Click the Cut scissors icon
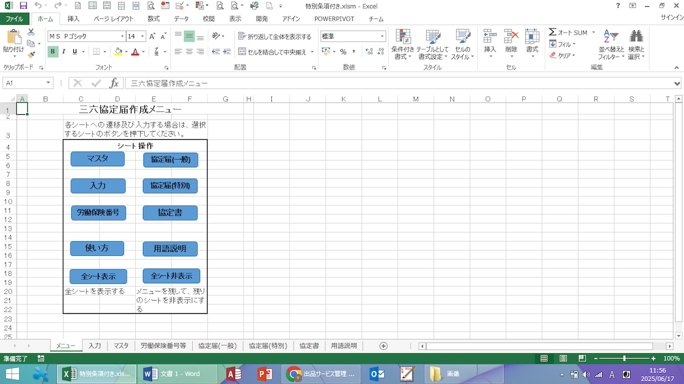Image resolution: width=684 pixels, height=384 pixels. click(31, 32)
